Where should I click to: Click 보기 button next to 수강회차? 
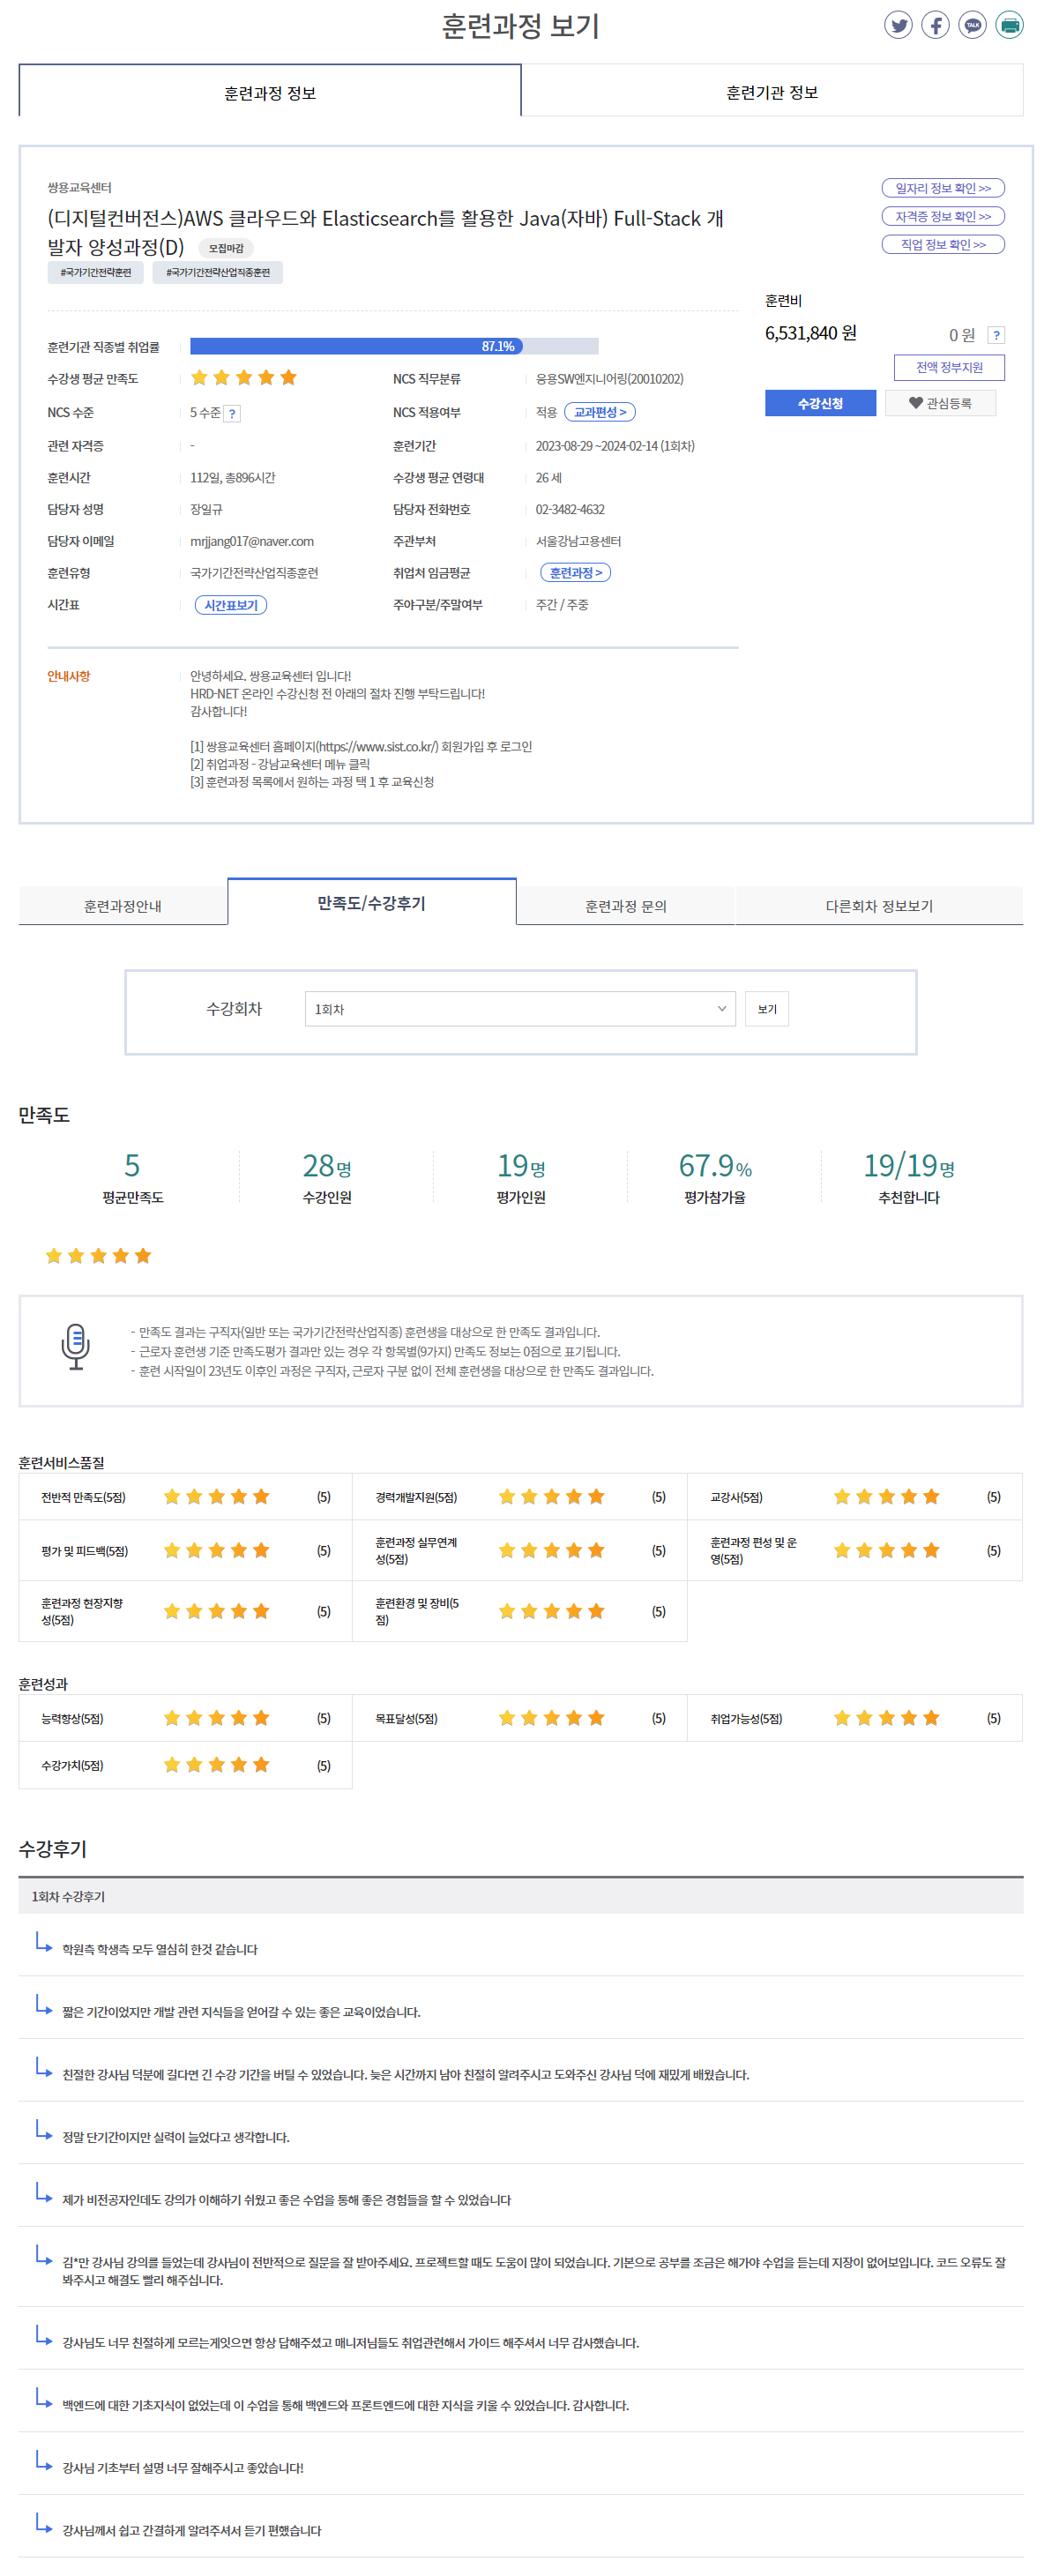(x=766, y=1008)
